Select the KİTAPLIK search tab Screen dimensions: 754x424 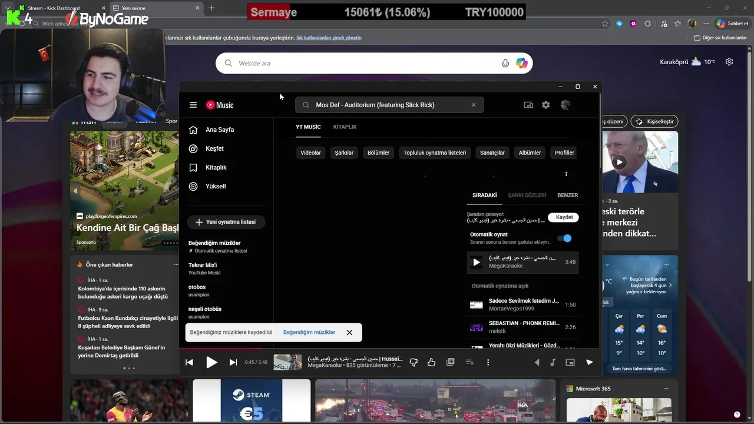[x=345, y=127]
